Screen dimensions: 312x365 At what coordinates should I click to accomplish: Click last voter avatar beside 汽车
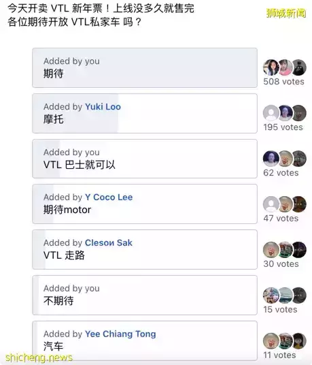pyautogui.click(x=299, y=341)
